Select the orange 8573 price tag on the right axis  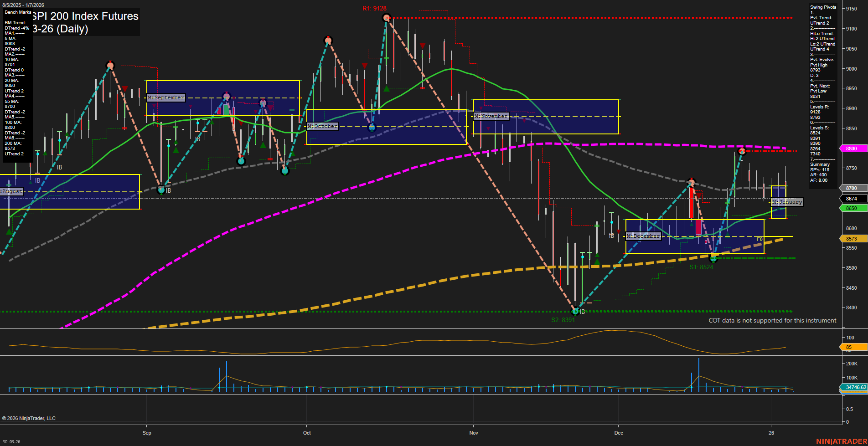pyautogui.click(x=852, y=238)
